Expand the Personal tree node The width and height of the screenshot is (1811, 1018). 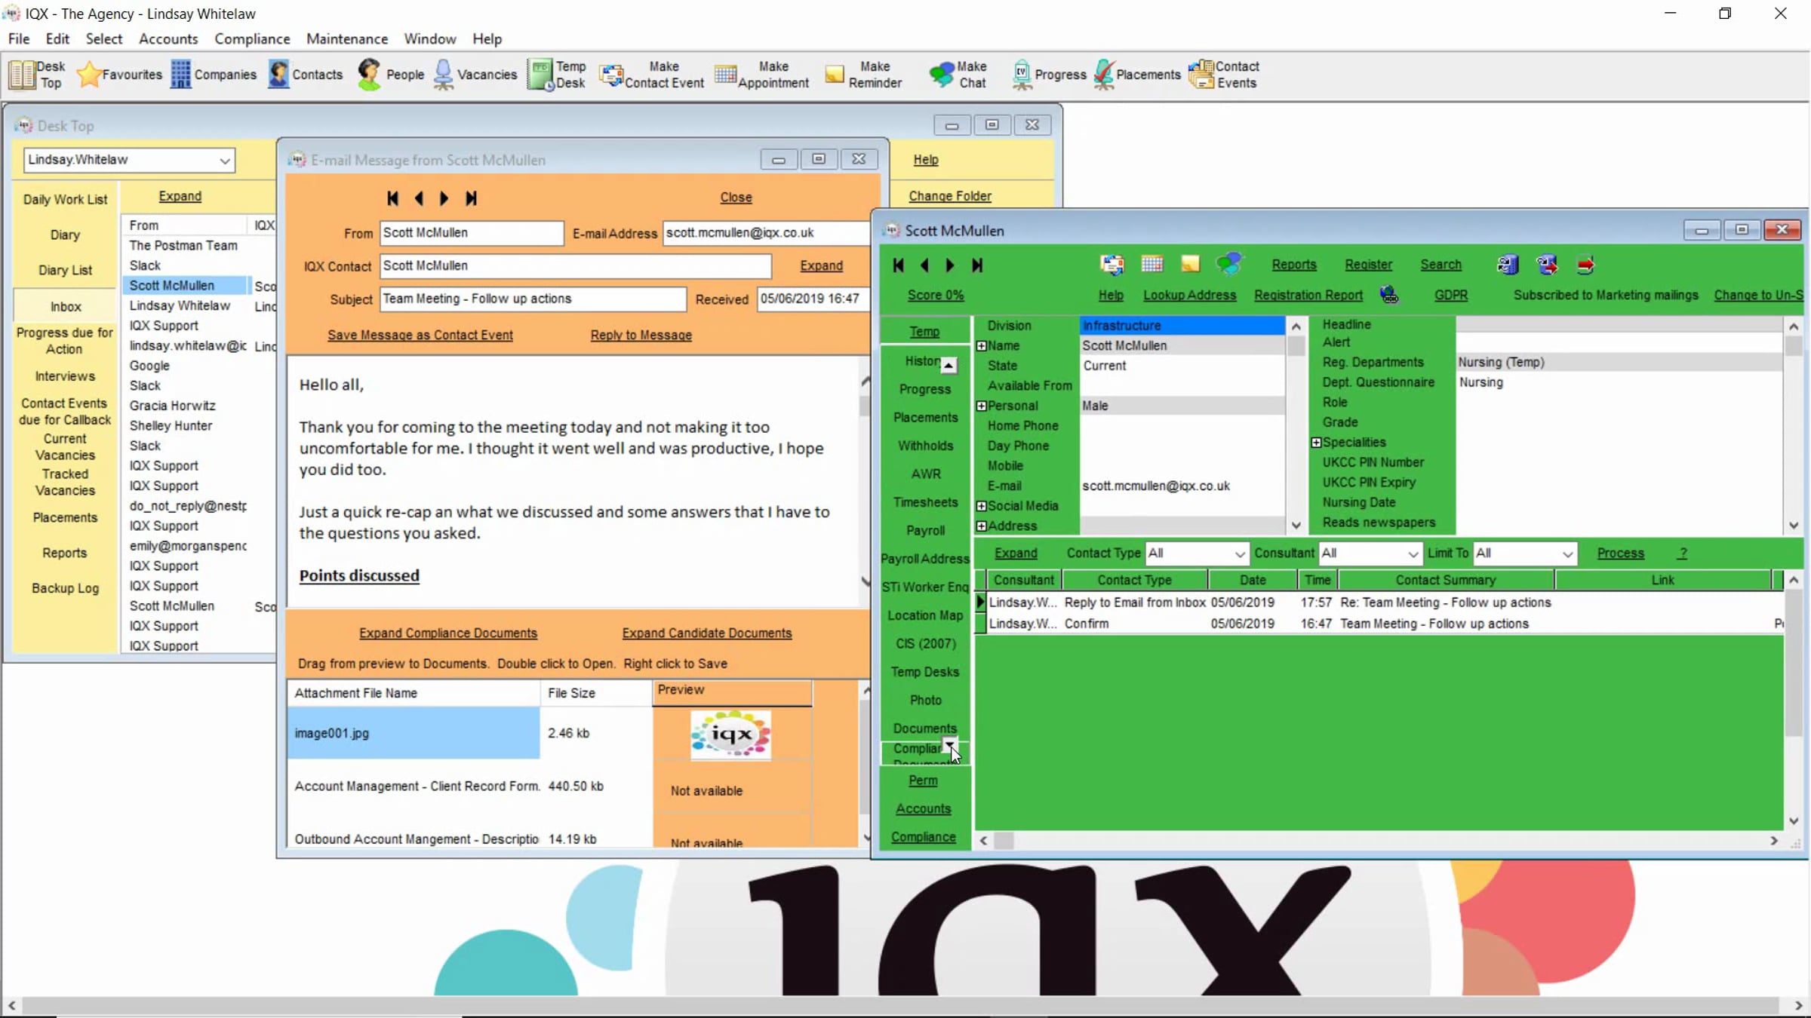point(982,406)
